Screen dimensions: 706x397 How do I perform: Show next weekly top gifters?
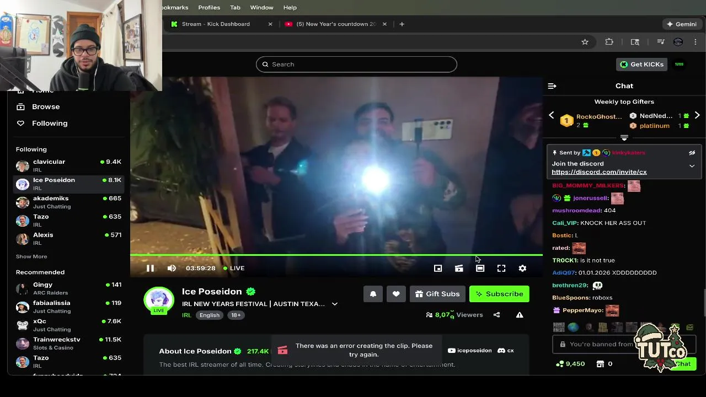point(697,115)
